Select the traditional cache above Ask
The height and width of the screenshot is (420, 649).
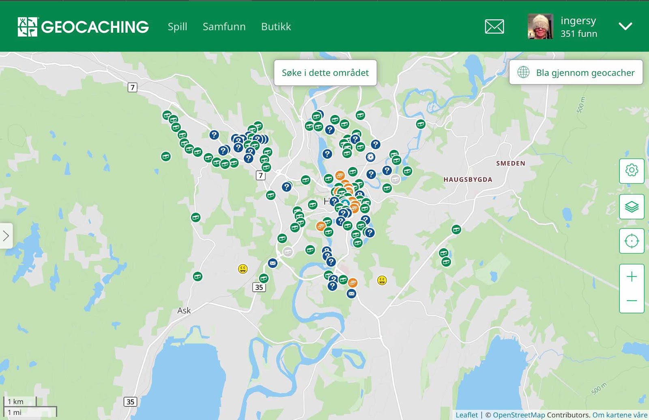tap(198, 277)
